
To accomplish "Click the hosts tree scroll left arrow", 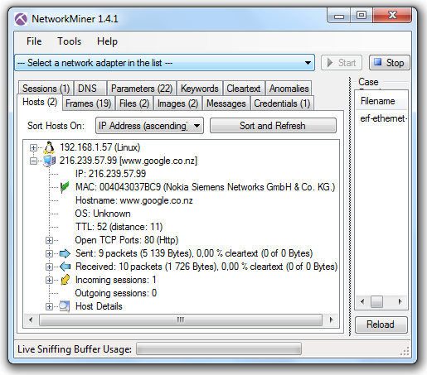I will (31, 320).
